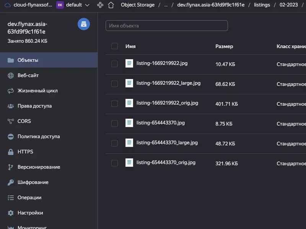Navigate to listings breadcrumb link
Viewport: 306px width, 229px height.
262,5
